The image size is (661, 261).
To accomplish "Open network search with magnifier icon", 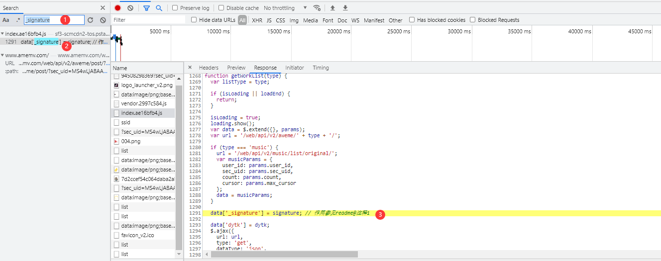I will click(x=159, y=8).
